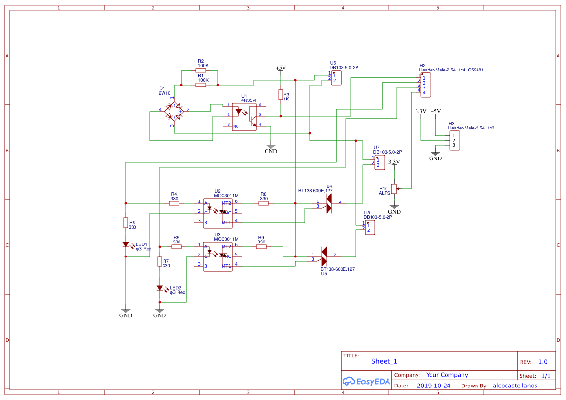Select the D1 2W10 bridge rectifier symbol
The width and height of the screenshot is (566, 400).
click(174, 111)
